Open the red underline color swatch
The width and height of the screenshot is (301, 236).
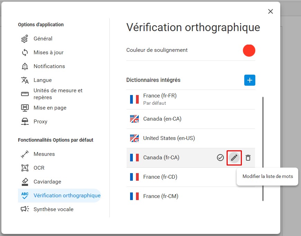(x=249, y=50)
